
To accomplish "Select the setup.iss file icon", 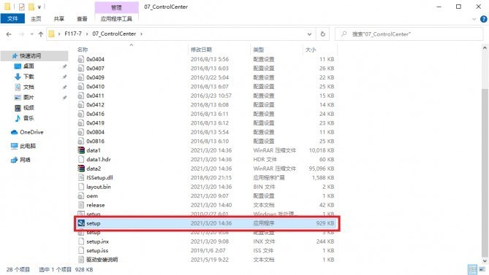I will pos(81,250).
